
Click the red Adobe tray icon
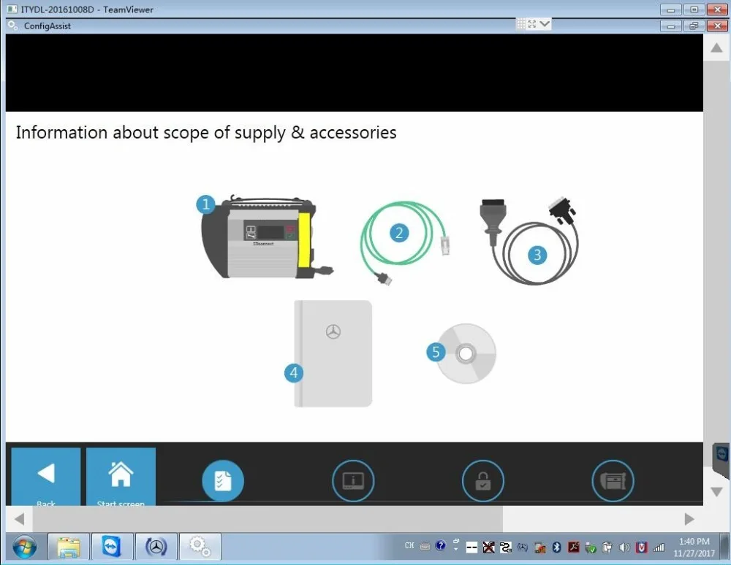click(573, 547)
